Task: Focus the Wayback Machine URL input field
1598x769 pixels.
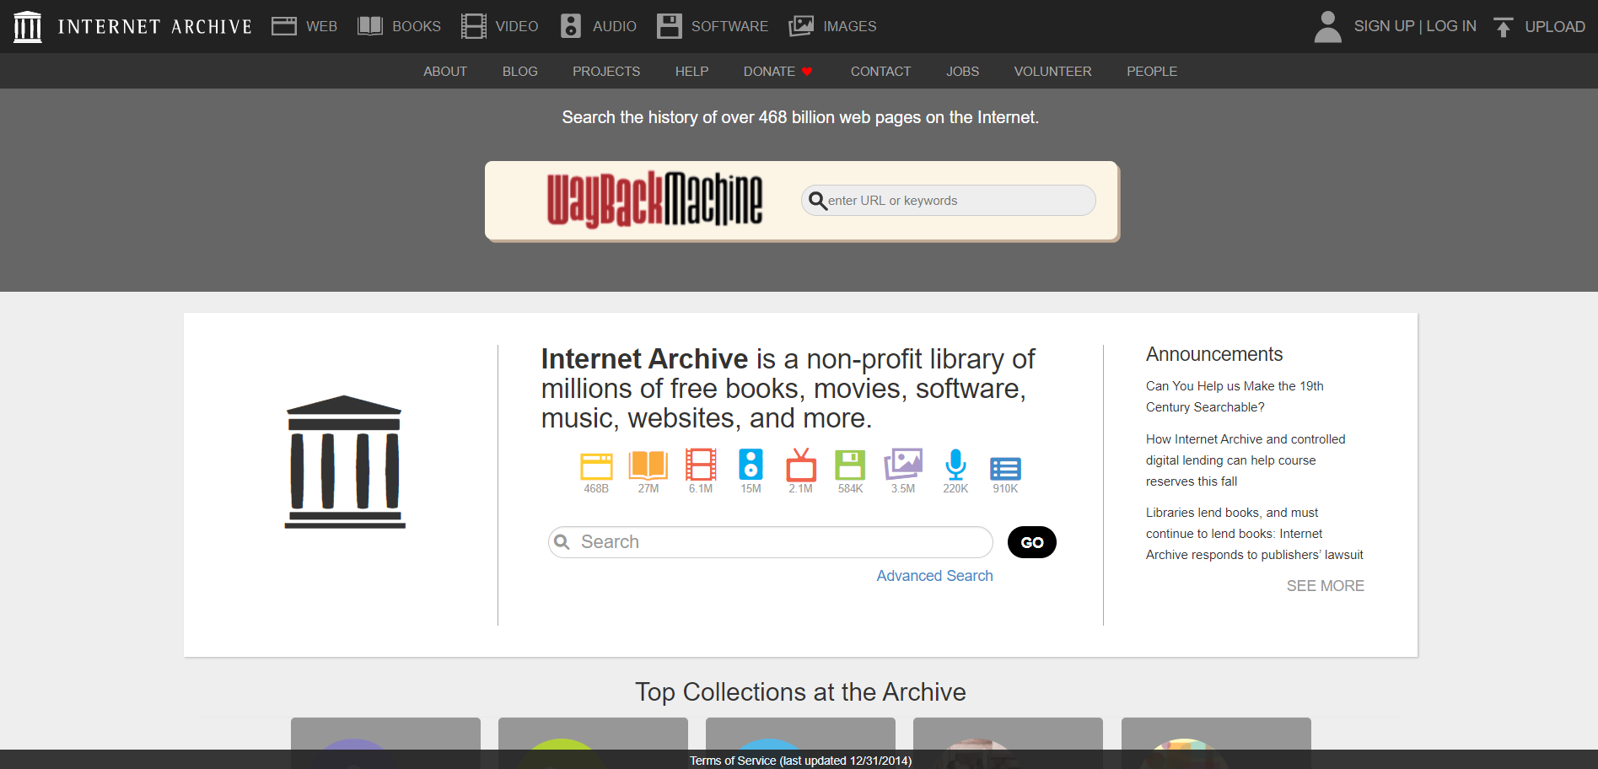Action: pos(957,201)
